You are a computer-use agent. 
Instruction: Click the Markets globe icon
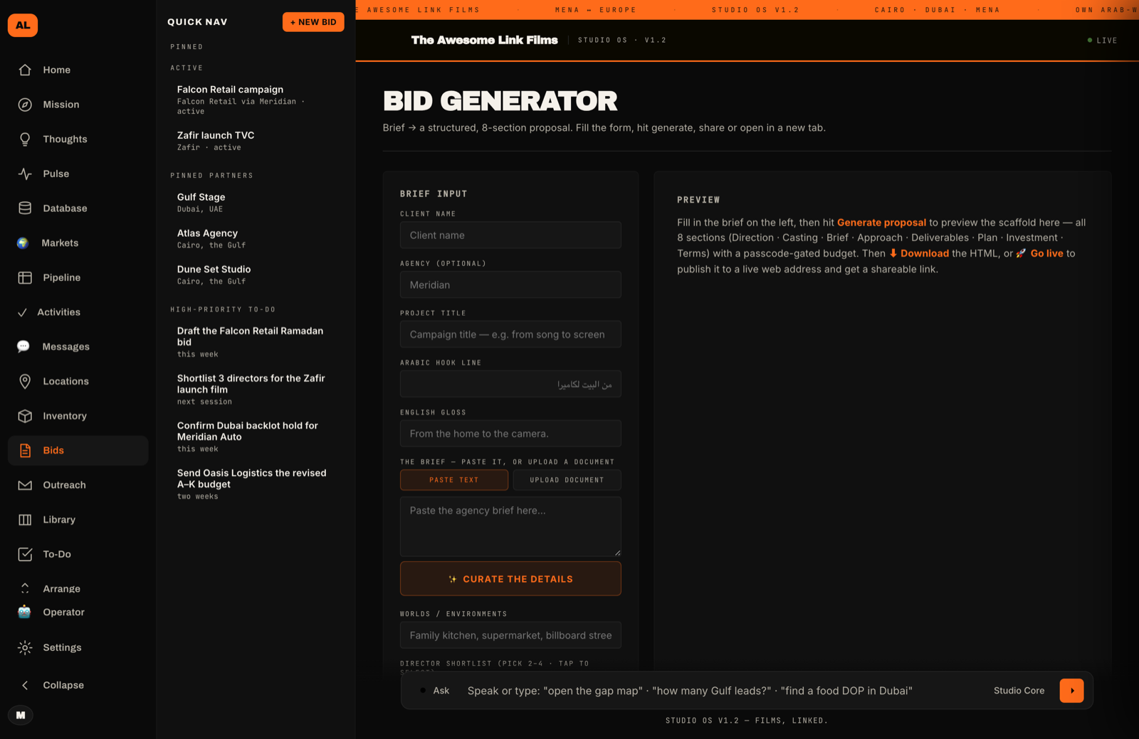23,243
